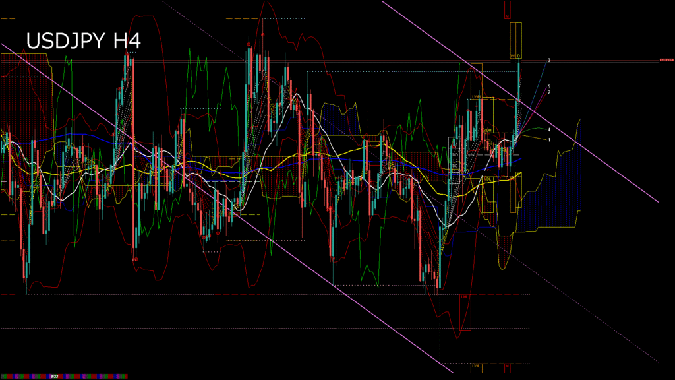Viewport: 675px width, 380px height.
Task: Click the date label on bottom color strip
Action: click(55, 376)
